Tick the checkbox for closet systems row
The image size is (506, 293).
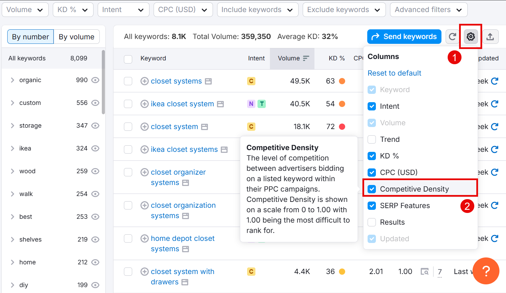(x=128, y=81)
